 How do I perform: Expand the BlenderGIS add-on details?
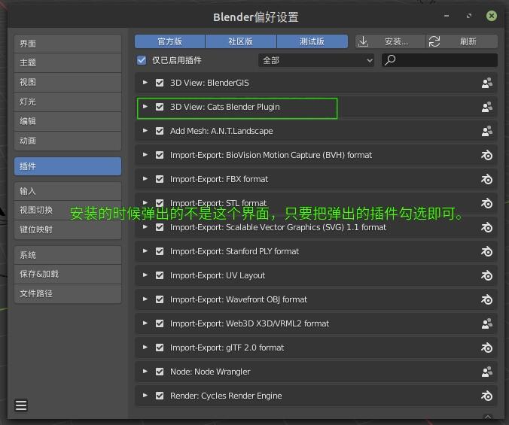(x=145, y=82)
